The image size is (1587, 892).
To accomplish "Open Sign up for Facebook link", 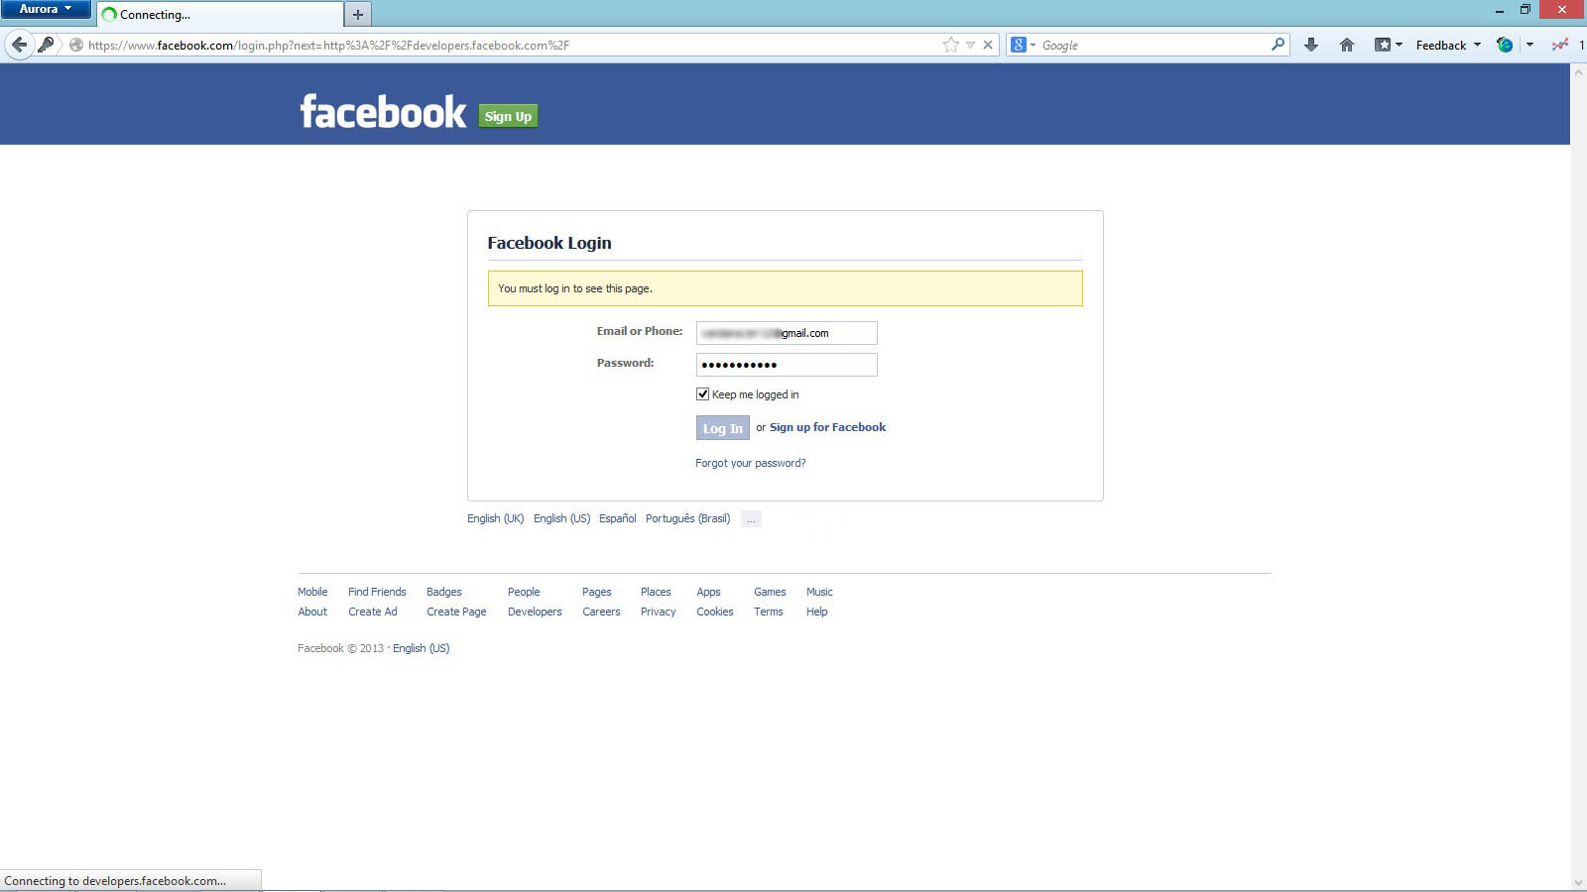I will (827, 427).
